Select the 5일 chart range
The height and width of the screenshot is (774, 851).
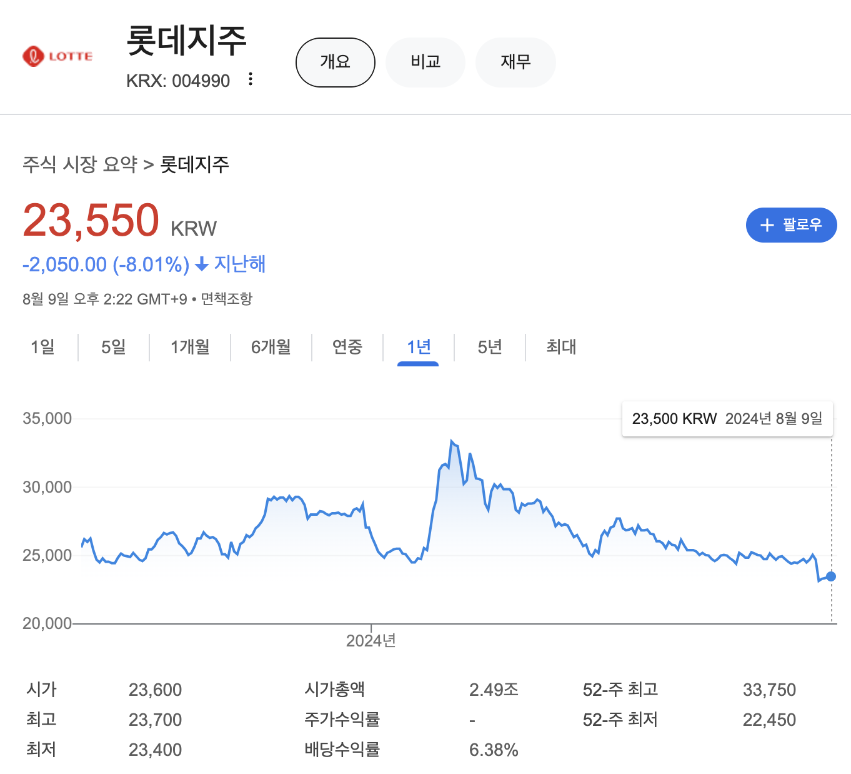coord(114,346)
